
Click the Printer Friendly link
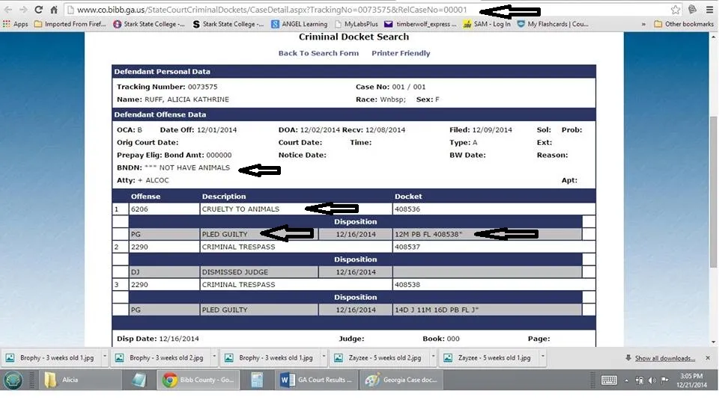[x=401, y=53]
